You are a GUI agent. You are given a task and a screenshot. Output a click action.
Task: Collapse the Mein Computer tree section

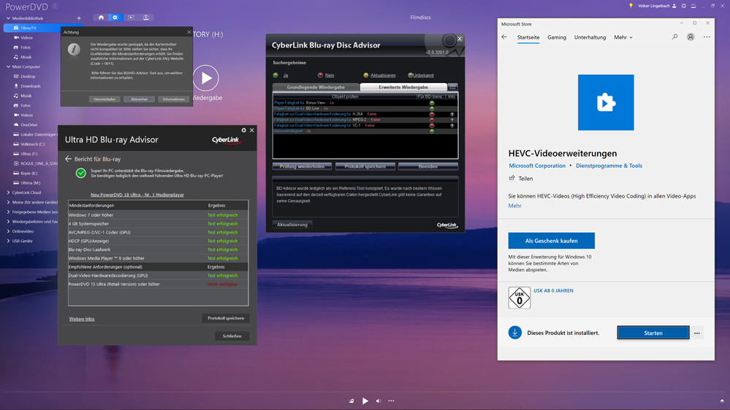pos(8,66)
